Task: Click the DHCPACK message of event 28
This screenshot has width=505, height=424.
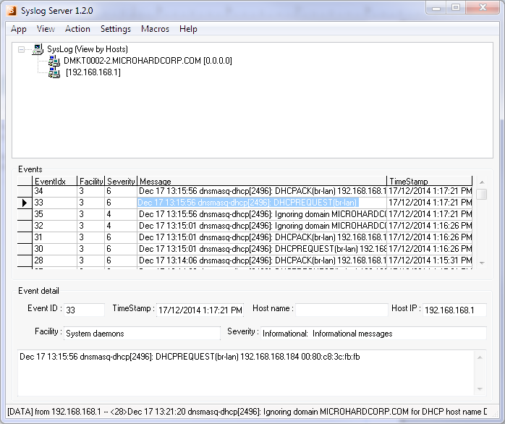Action: 262,260
